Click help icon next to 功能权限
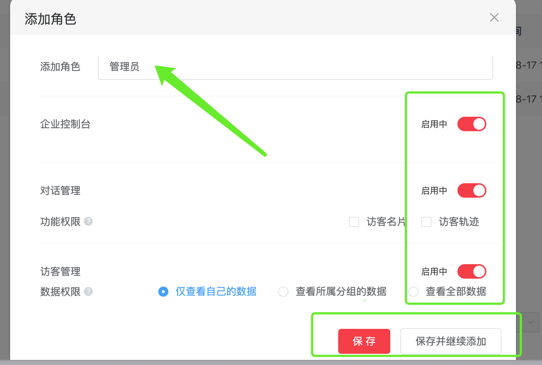The image size is (542, 365). pos(89,221)
